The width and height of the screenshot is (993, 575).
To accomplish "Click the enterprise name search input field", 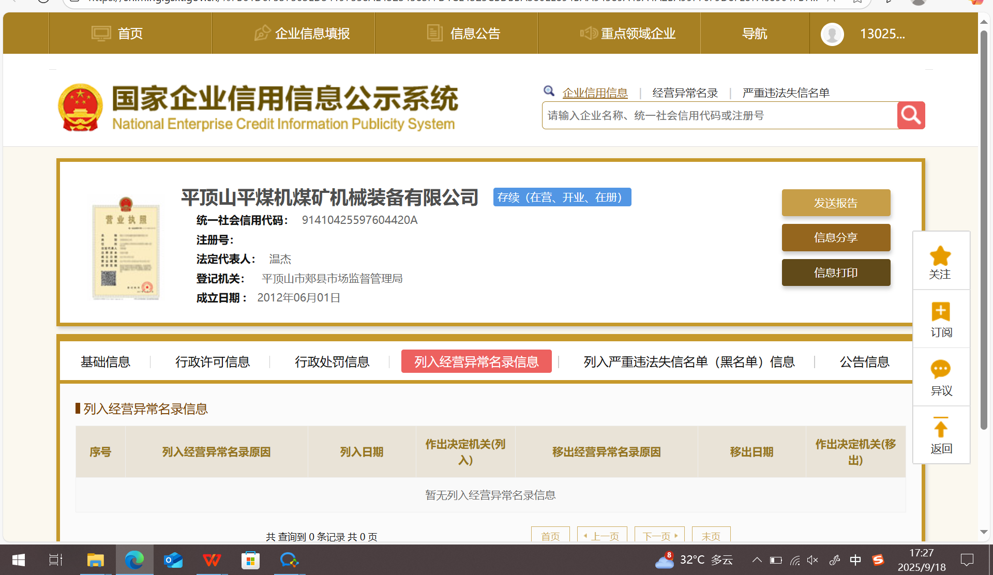I will [719, 115].
